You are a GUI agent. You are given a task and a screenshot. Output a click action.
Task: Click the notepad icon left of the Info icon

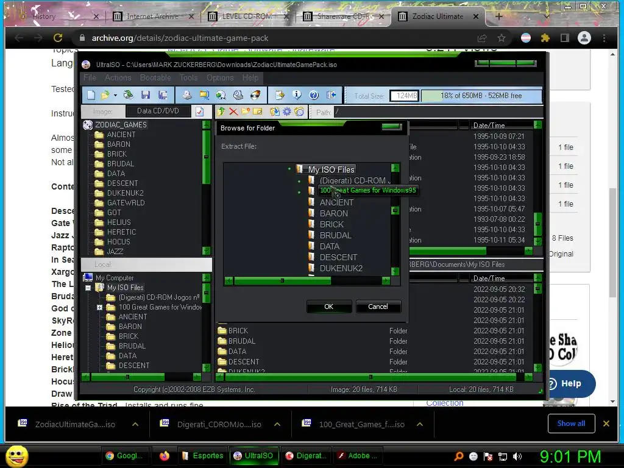click(280, 95)
